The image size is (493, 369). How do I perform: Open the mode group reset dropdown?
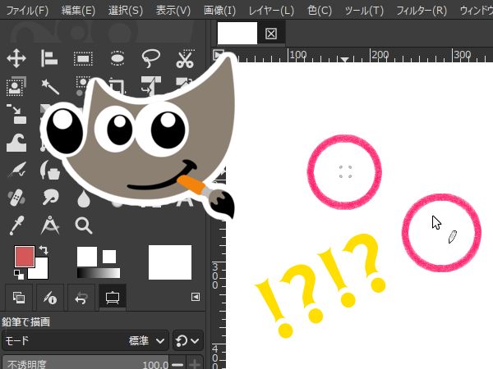tap(187, 340)
